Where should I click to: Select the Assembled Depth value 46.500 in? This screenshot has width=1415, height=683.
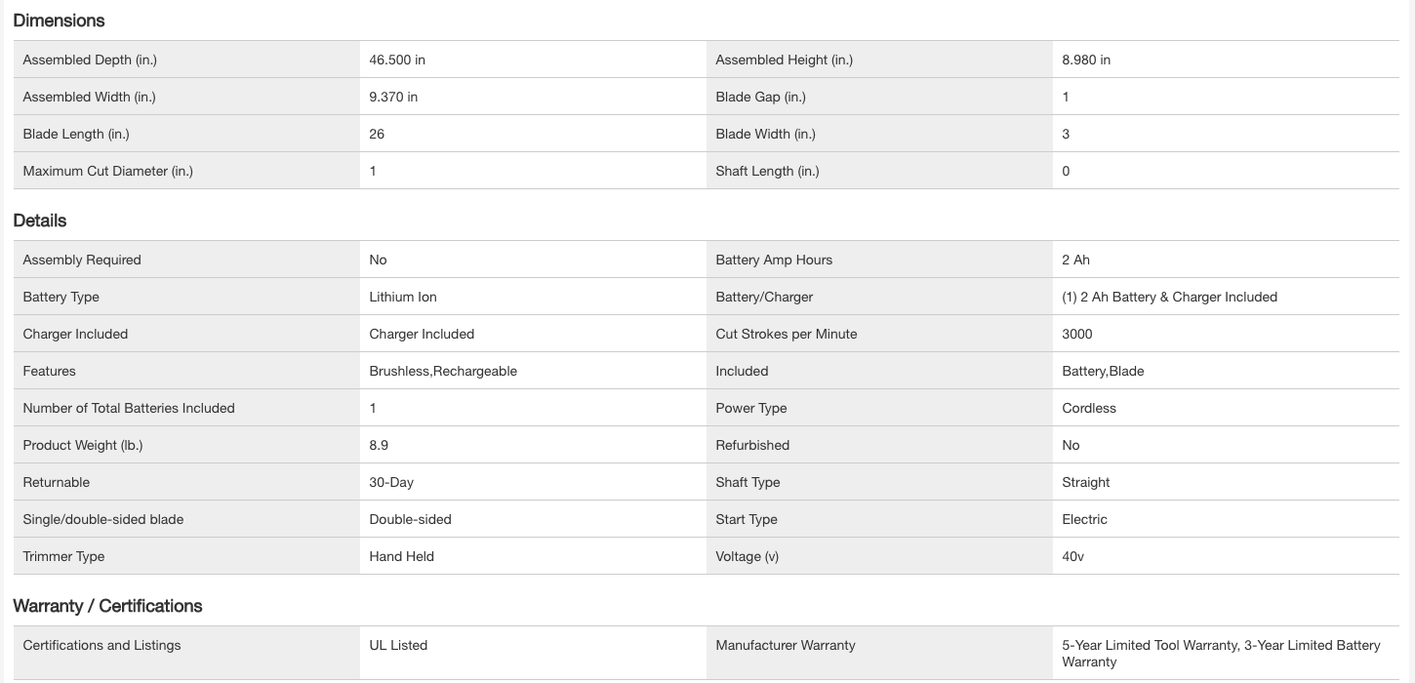coord(397,60)
